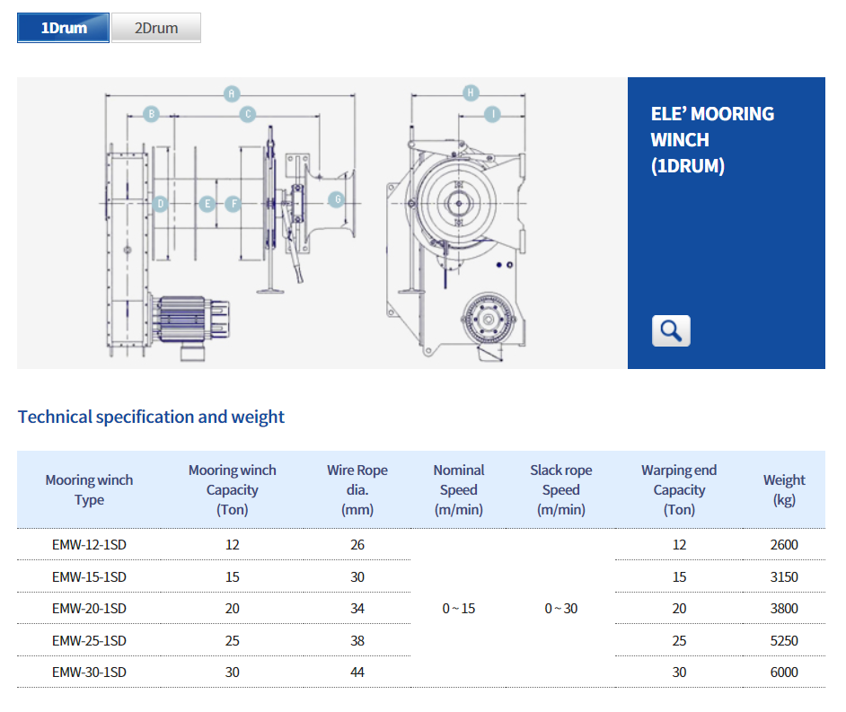Click wire rope diameter value 34
The width and height of the screenshot is (846, 712).
(x=357, y=609)
